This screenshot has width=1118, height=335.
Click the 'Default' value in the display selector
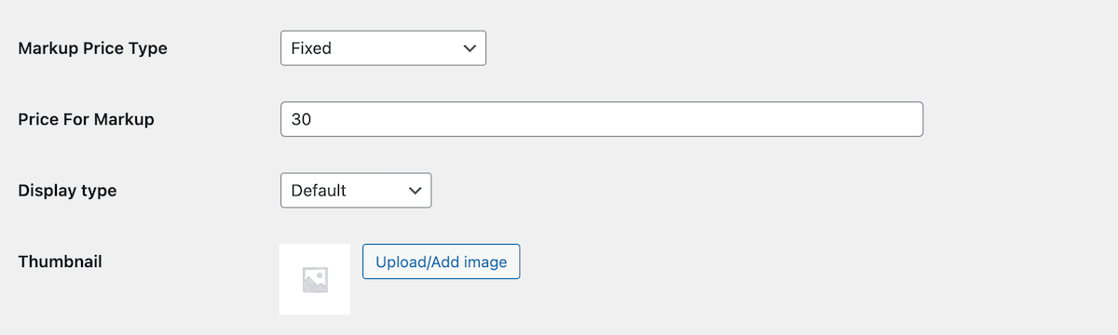click(x=319, y=191)
